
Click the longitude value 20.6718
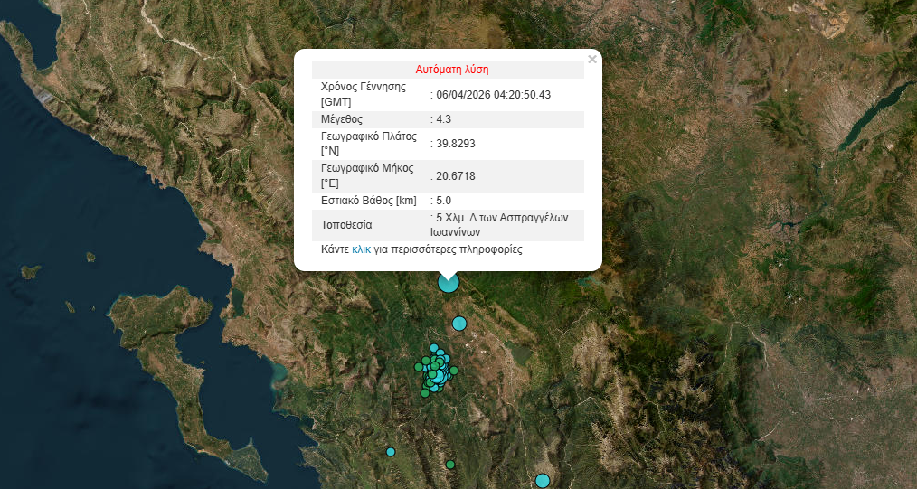456,175
